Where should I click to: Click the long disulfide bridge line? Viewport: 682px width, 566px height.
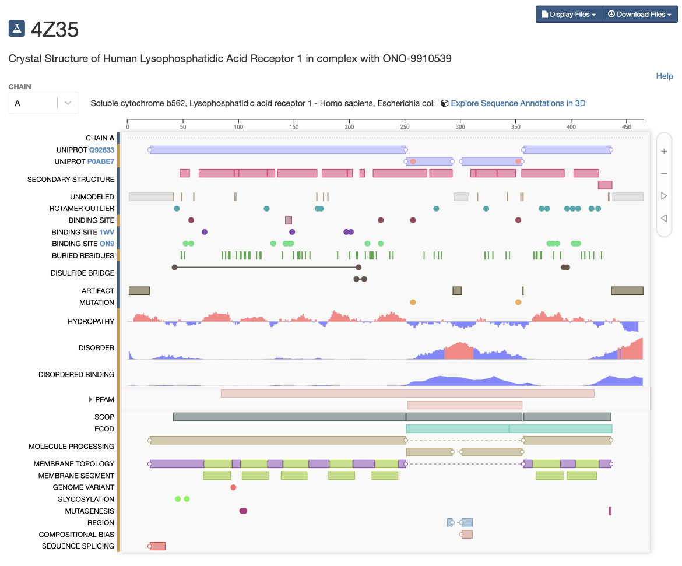(266, 267)
